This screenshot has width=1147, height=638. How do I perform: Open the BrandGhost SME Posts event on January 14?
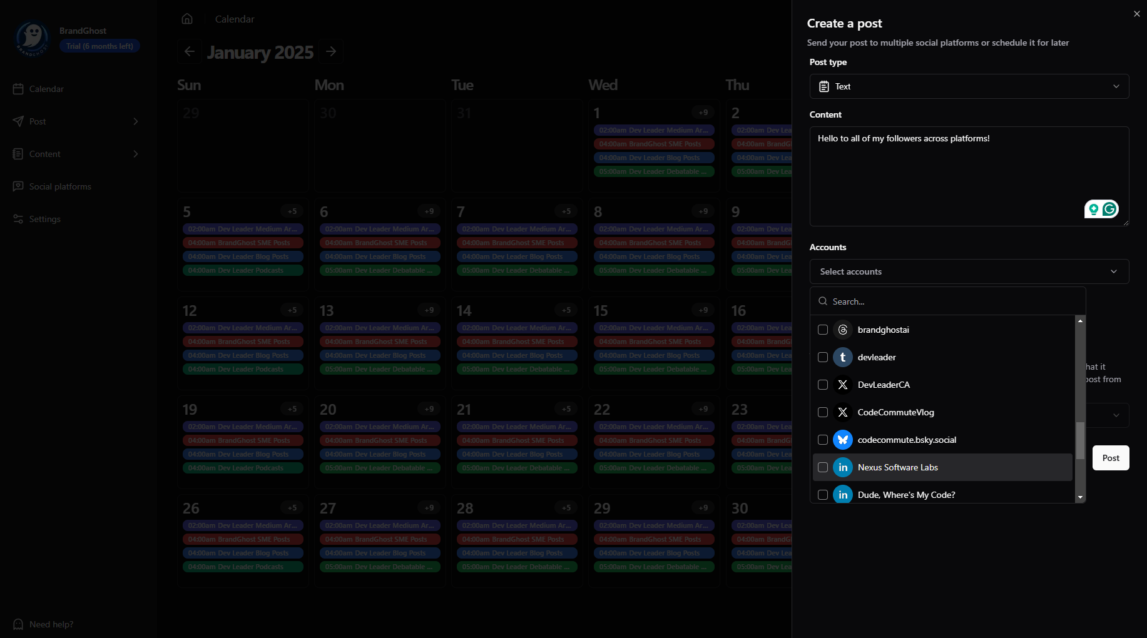tap(517, 342)
